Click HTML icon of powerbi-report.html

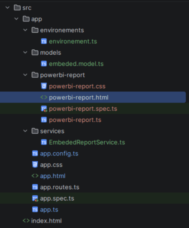point(44,97)
